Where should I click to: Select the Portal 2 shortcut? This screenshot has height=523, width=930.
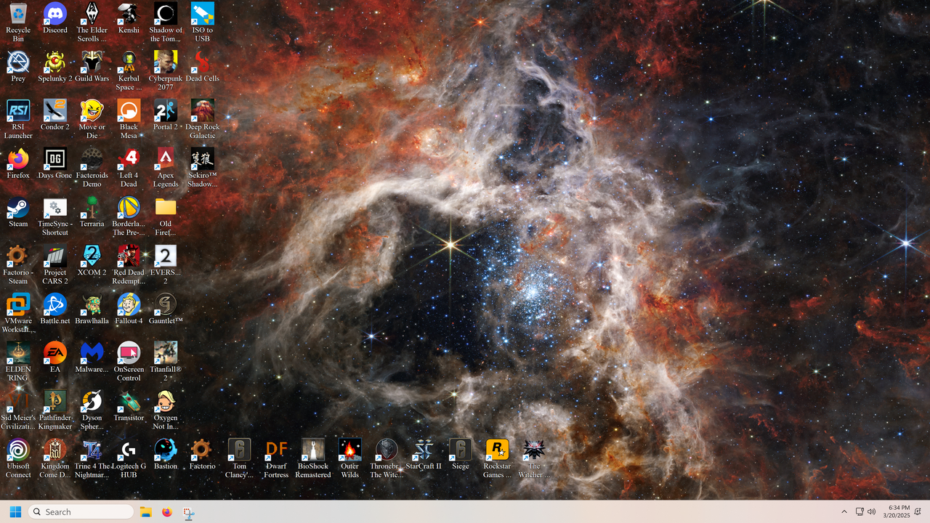click(165, 111)
